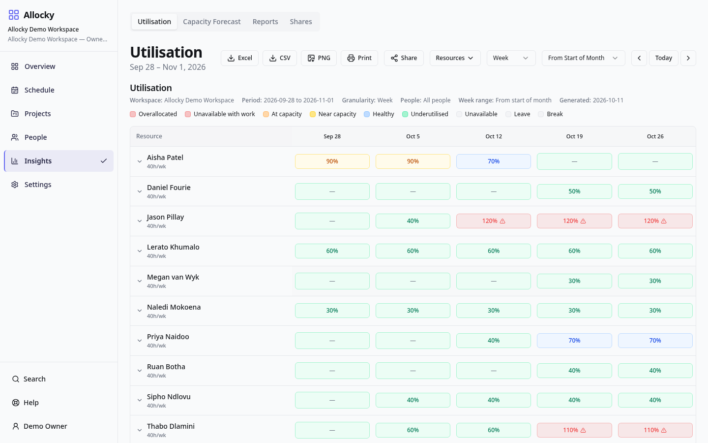The image size is (708, 443).
Task: Expand Jason Pillay's row
Action: (140, 221)
